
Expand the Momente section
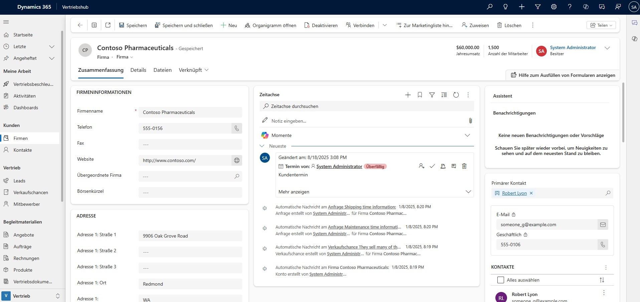point(467,135)
